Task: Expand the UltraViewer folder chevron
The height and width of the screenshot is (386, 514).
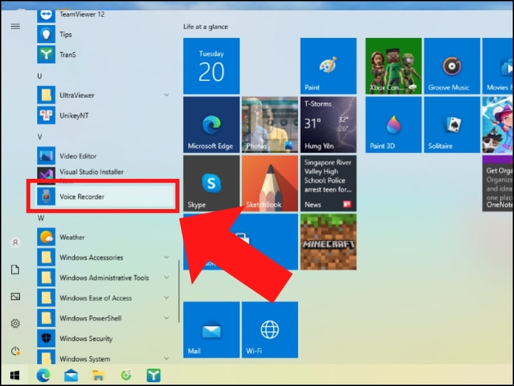Action: coord(166,95)
